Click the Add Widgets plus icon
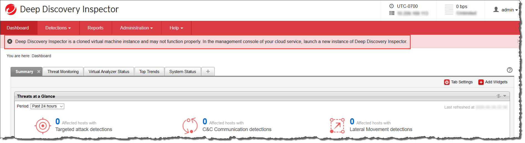 point(481,82)
